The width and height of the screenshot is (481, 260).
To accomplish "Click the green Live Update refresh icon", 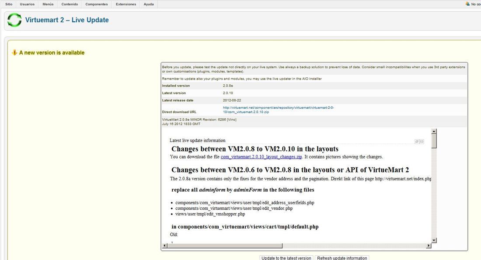I will tap(14, 20).
